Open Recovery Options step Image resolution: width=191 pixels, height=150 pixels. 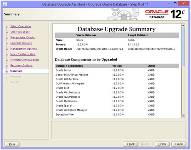point(21,66)
